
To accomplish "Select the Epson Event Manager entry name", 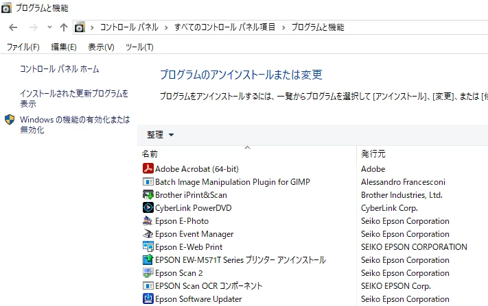I will pyautogui.click(x=194, y=234).
